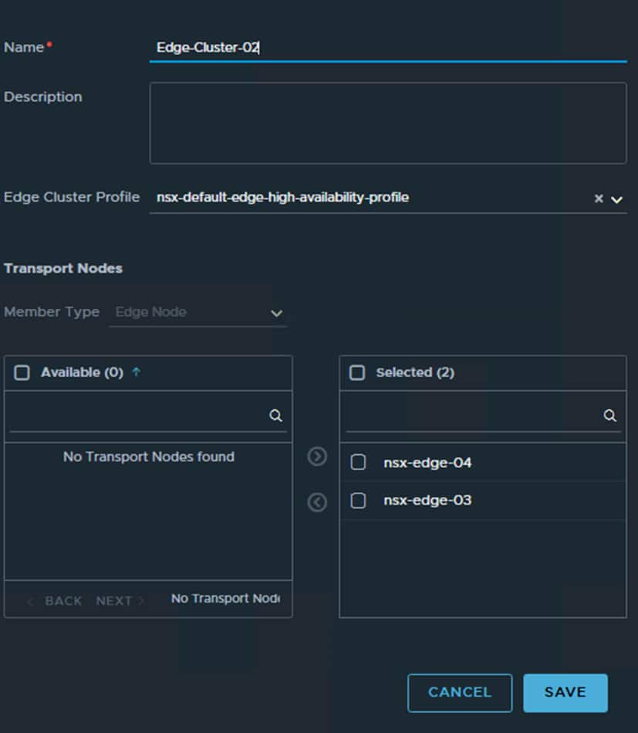The width and height of the screenshot is (638, 733).
Task: Move nodes left with arrow button
Action: point(317,502)
